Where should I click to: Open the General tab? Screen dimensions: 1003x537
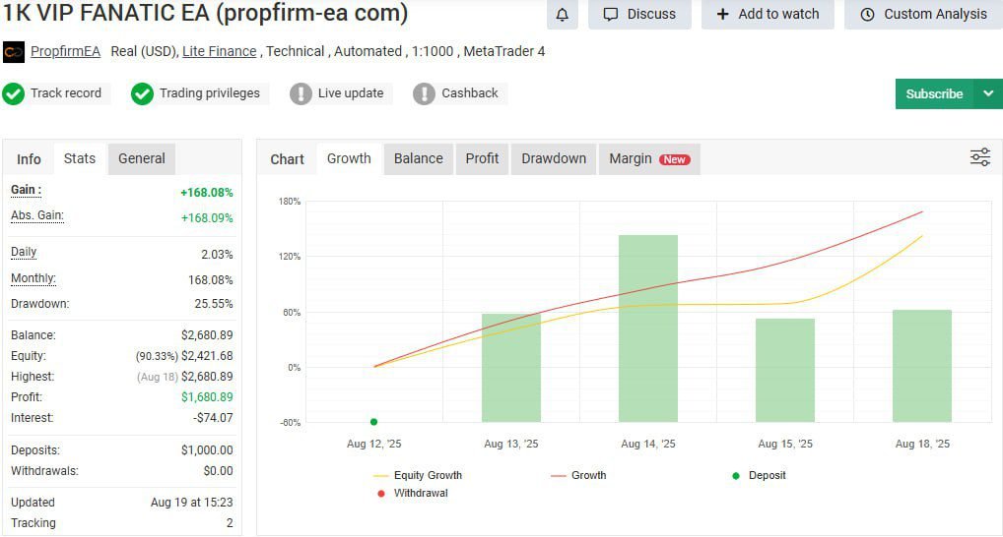click(142, 158)
